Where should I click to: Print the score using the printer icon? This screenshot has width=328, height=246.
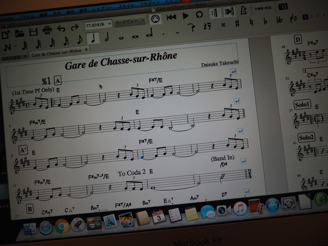47,30
